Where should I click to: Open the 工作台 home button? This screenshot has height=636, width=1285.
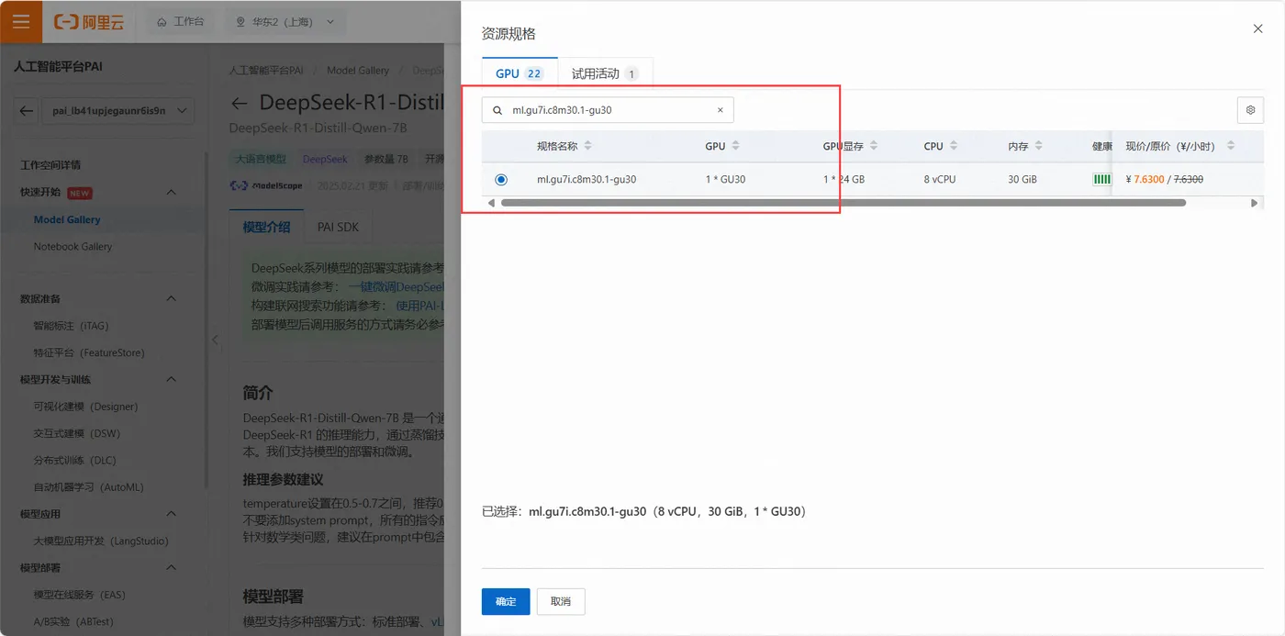point(180,21)
